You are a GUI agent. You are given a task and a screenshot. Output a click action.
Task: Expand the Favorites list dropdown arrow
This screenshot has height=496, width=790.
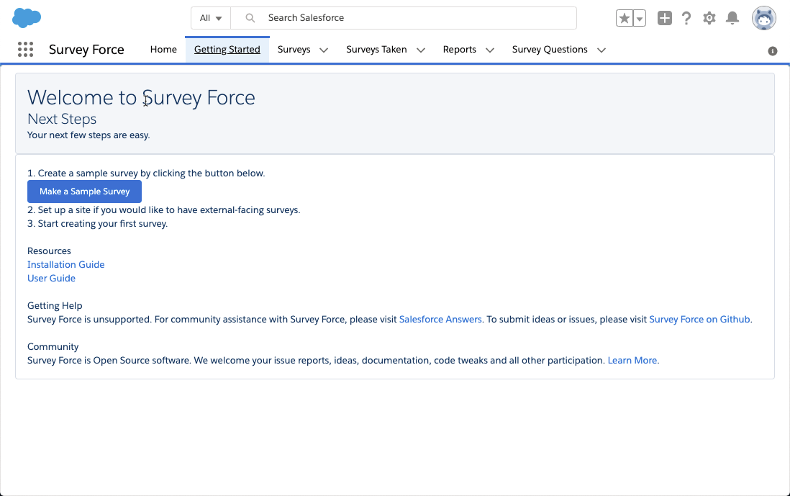(640, 18)
